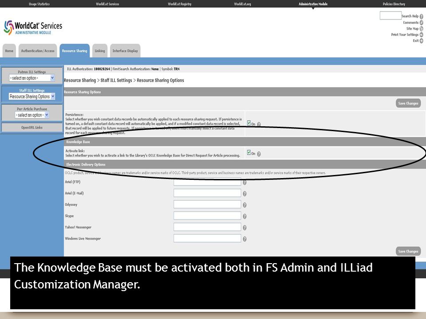
Task: Click the Search Help input box
Action: [x=390, y=16]
